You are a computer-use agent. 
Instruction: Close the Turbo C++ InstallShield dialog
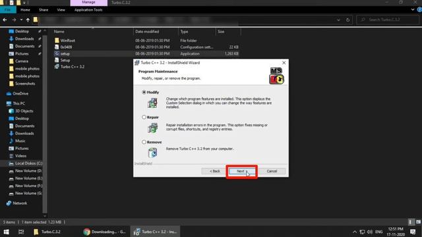284,63
